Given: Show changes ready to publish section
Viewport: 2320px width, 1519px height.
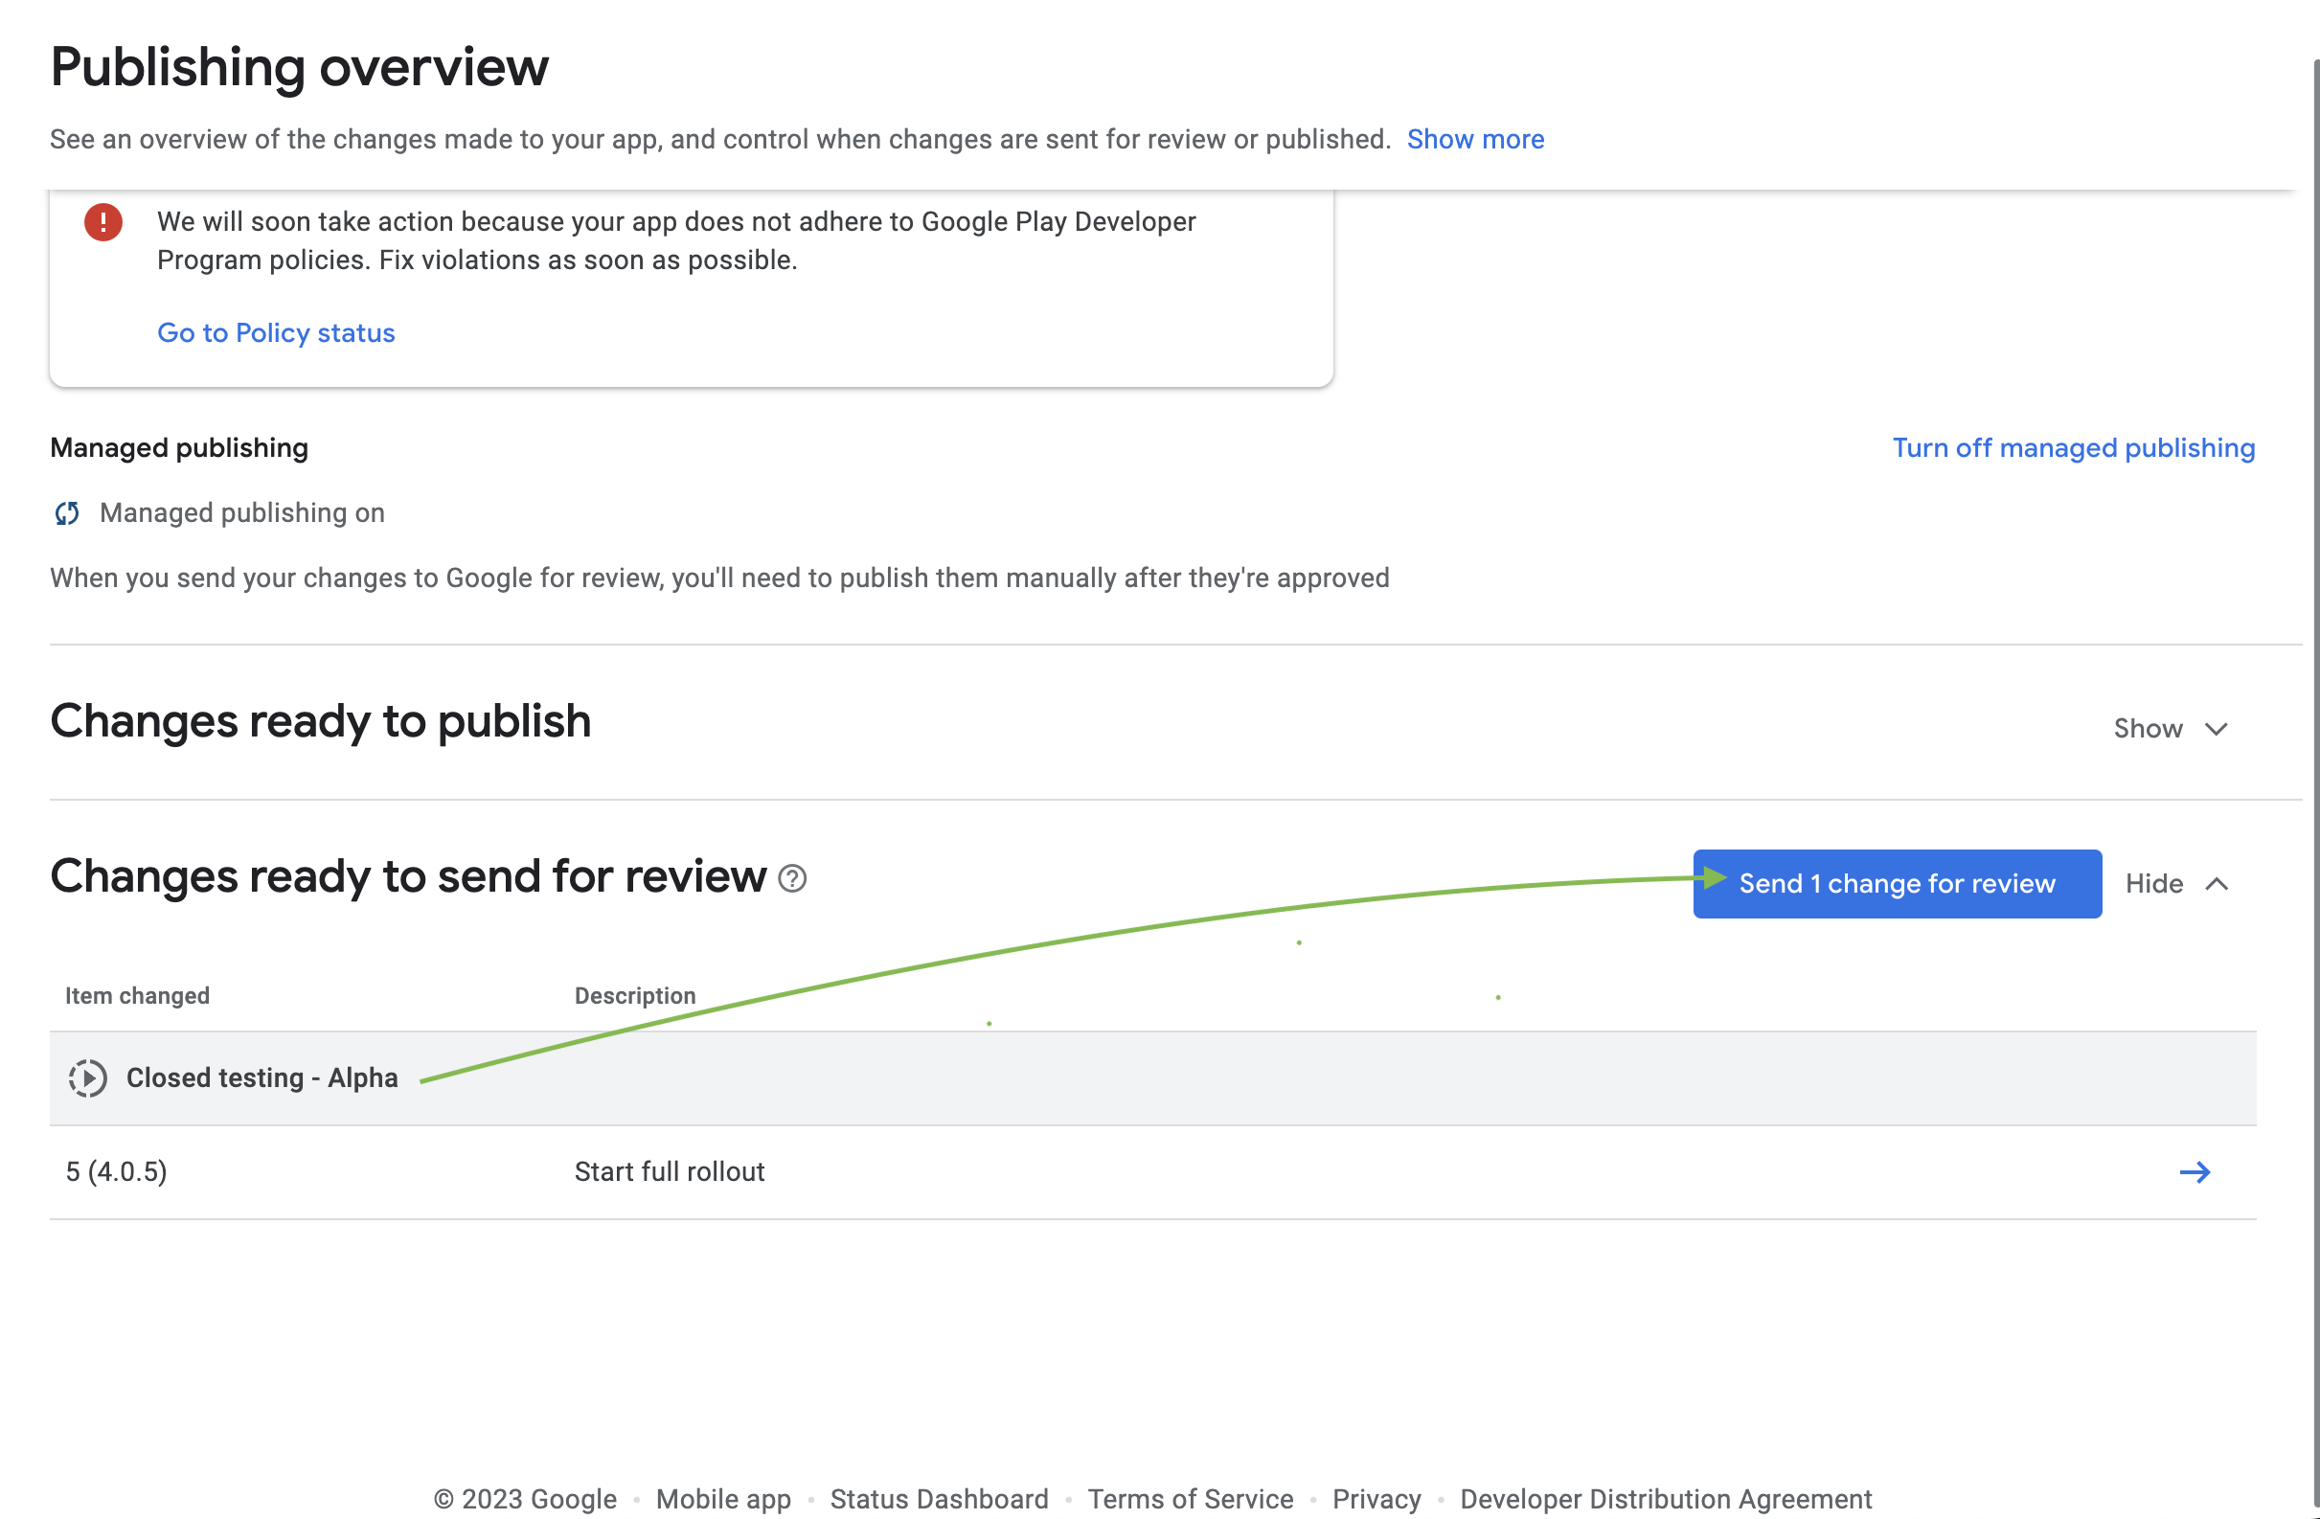Looking at the screenshot, I should pyautogui.click(x=2148, y=729).
